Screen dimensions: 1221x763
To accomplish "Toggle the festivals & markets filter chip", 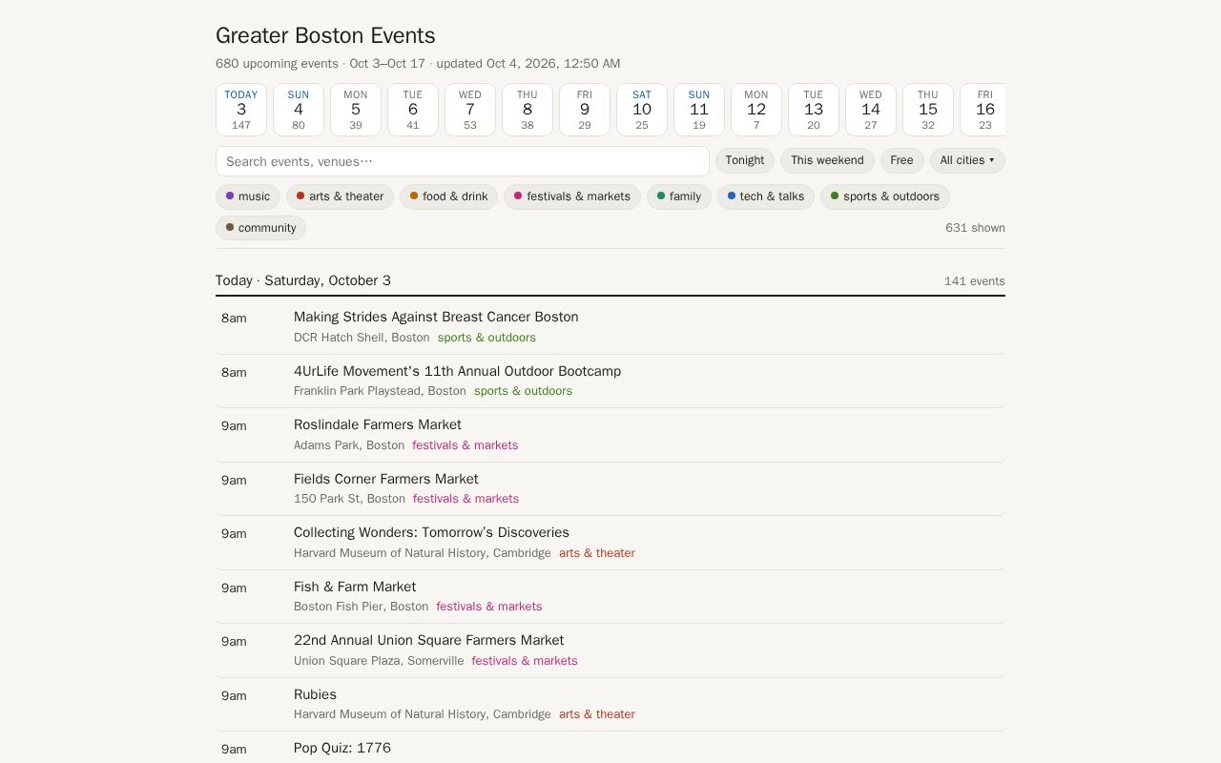I will click(x=572, y=196).
